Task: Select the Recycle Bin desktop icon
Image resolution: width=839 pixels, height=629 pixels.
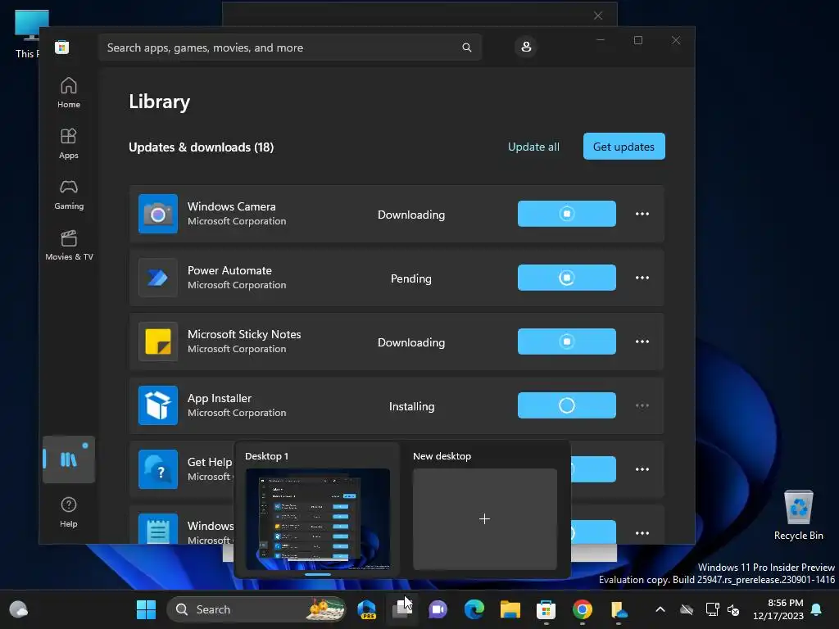Action: pos(798,515)
